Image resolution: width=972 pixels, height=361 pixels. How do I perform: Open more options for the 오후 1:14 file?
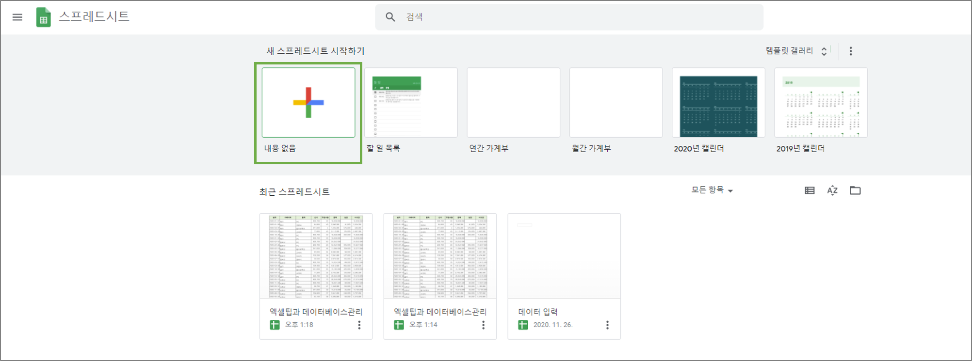coord(483,325)
